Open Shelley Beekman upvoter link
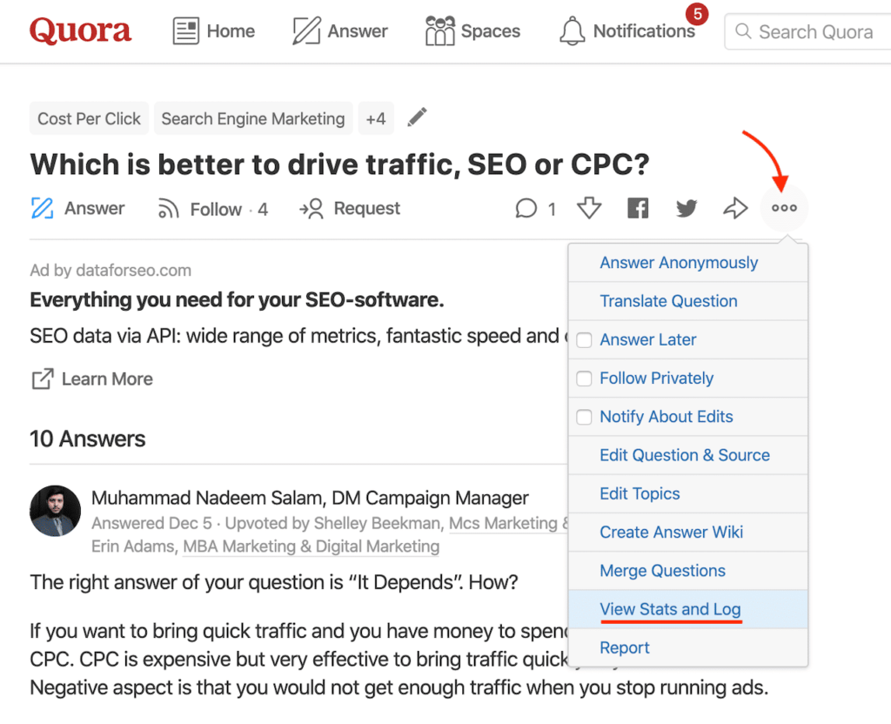The image size is (891, 724). point(378,523)
